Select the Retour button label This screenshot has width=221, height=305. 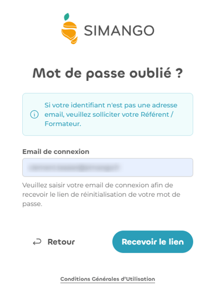(x=61, y=242)
